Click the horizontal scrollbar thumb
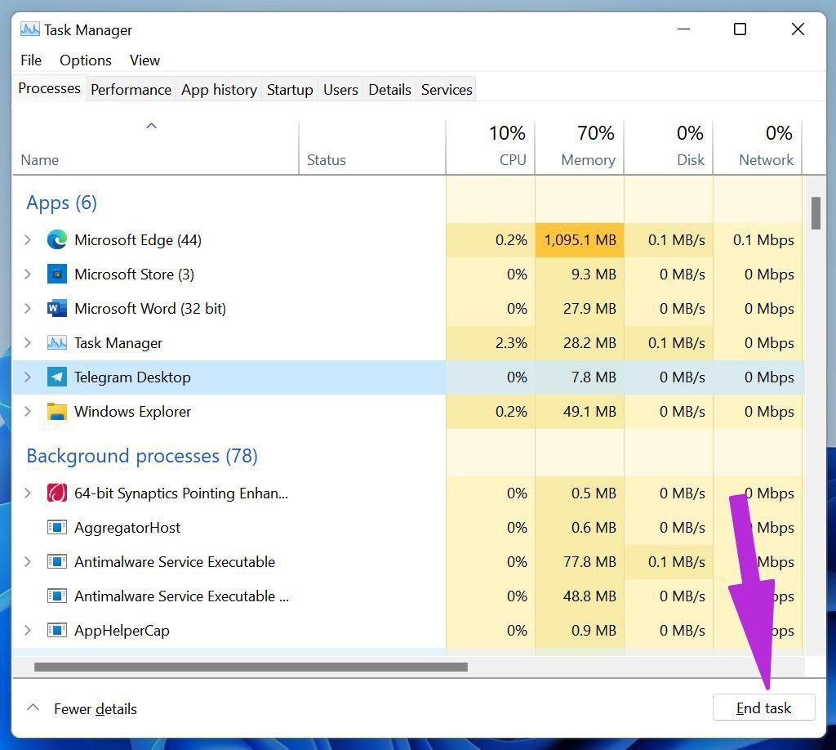The image size is (836, 750). (x=251, y=667)
